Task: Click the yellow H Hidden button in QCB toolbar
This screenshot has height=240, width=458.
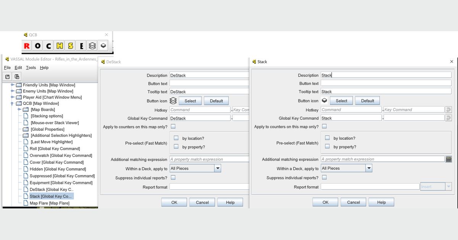Action: tap(60, 46)
